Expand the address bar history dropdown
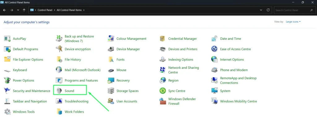This screenshot has width=317, height=117. click(x=261, y=10)
